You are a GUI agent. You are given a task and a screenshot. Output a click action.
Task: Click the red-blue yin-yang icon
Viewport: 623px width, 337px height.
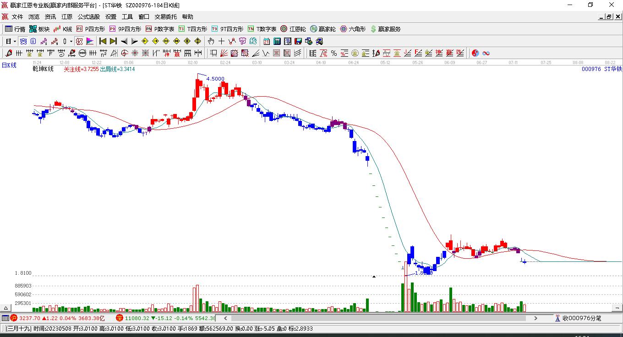(x=475, y=53)
